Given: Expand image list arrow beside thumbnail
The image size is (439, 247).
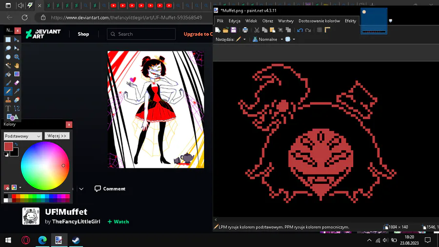Looking at the screenshot, I should [391, 21].
